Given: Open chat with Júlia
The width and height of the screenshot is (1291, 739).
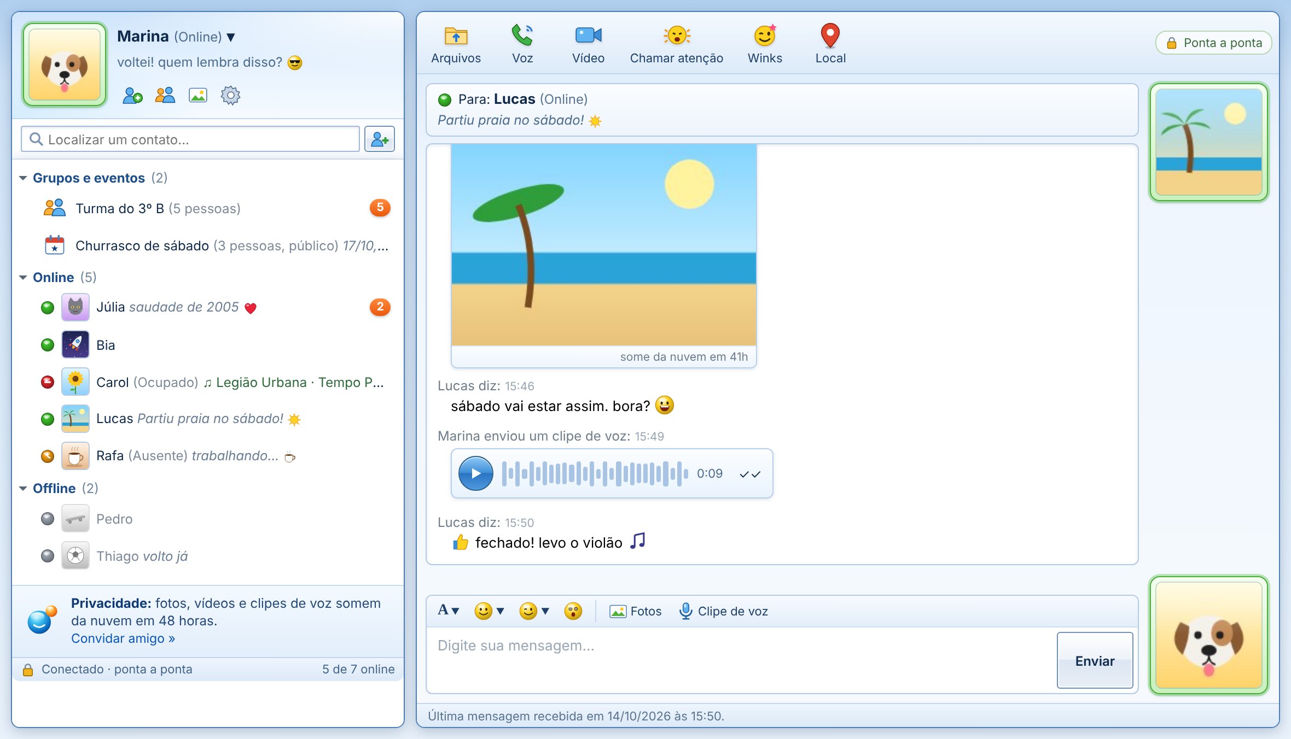Looking at the screenshot, I should point(208,307).
